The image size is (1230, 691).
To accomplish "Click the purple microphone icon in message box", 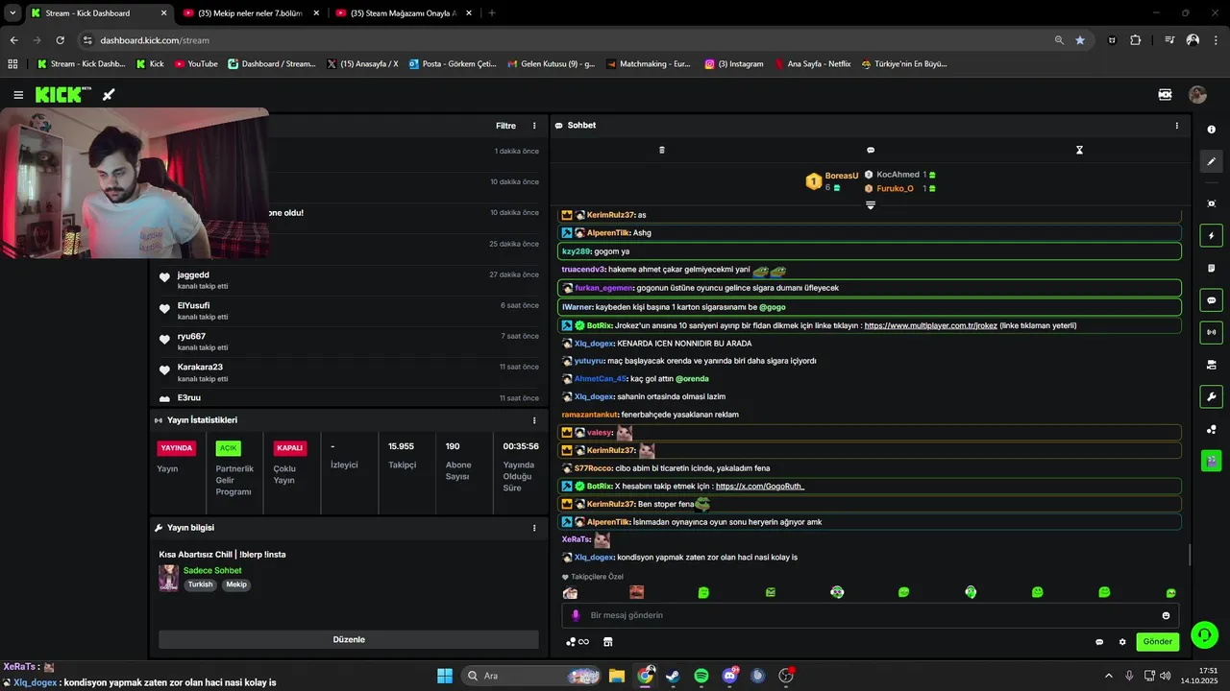I will pyautogui.click(x=576, y=615).
